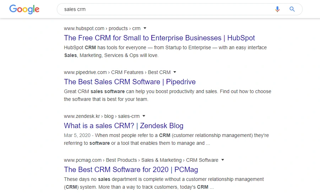Expand the dropdown arrow beside the hubspot.com URL
The height and width of the screenshot is (194, 320).
click(145, 28)
